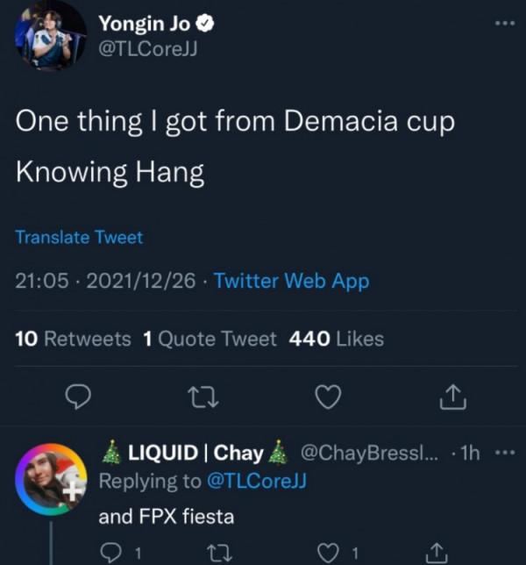Reply to Chay's 'FPX fiesta' comment
526x565 pixels.
(x=110, y=551)
